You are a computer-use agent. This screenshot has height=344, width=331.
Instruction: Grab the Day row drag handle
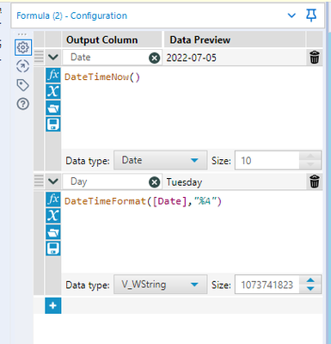click(39, 181)
